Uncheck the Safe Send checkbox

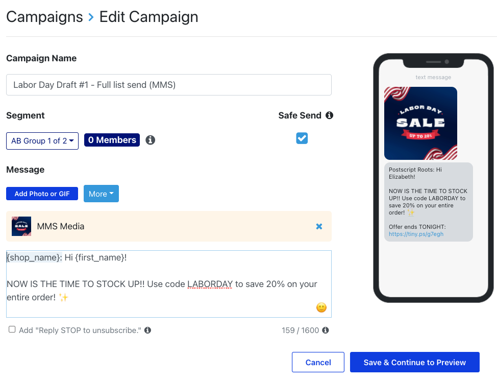pyautogui.click(x=302, y=138)
